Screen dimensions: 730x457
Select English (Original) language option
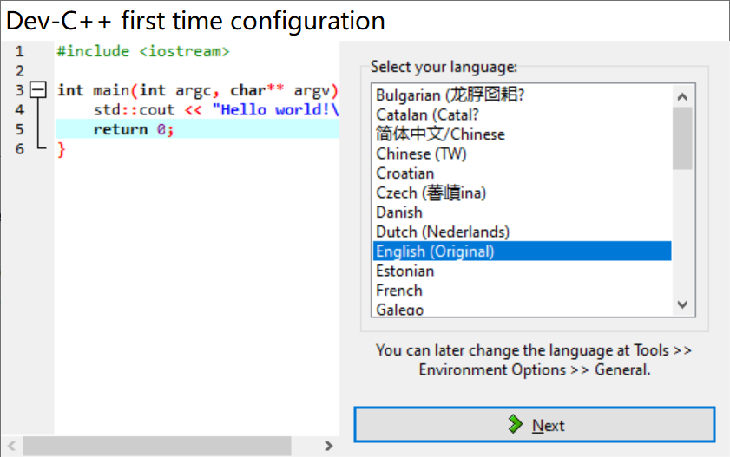tap(522, 251)
